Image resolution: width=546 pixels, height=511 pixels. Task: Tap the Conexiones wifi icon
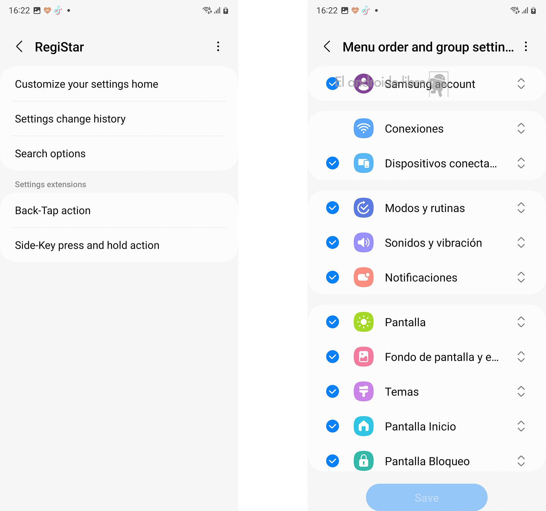(x=364, y=128)
